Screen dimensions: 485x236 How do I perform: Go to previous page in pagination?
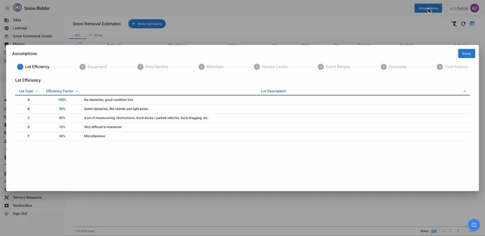pos(450,231)
